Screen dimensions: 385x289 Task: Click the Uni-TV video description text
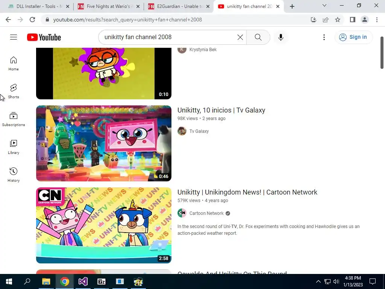click(268, 230)
